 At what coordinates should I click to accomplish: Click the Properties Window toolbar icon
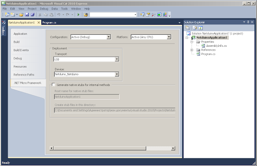[x=148, y=15]
